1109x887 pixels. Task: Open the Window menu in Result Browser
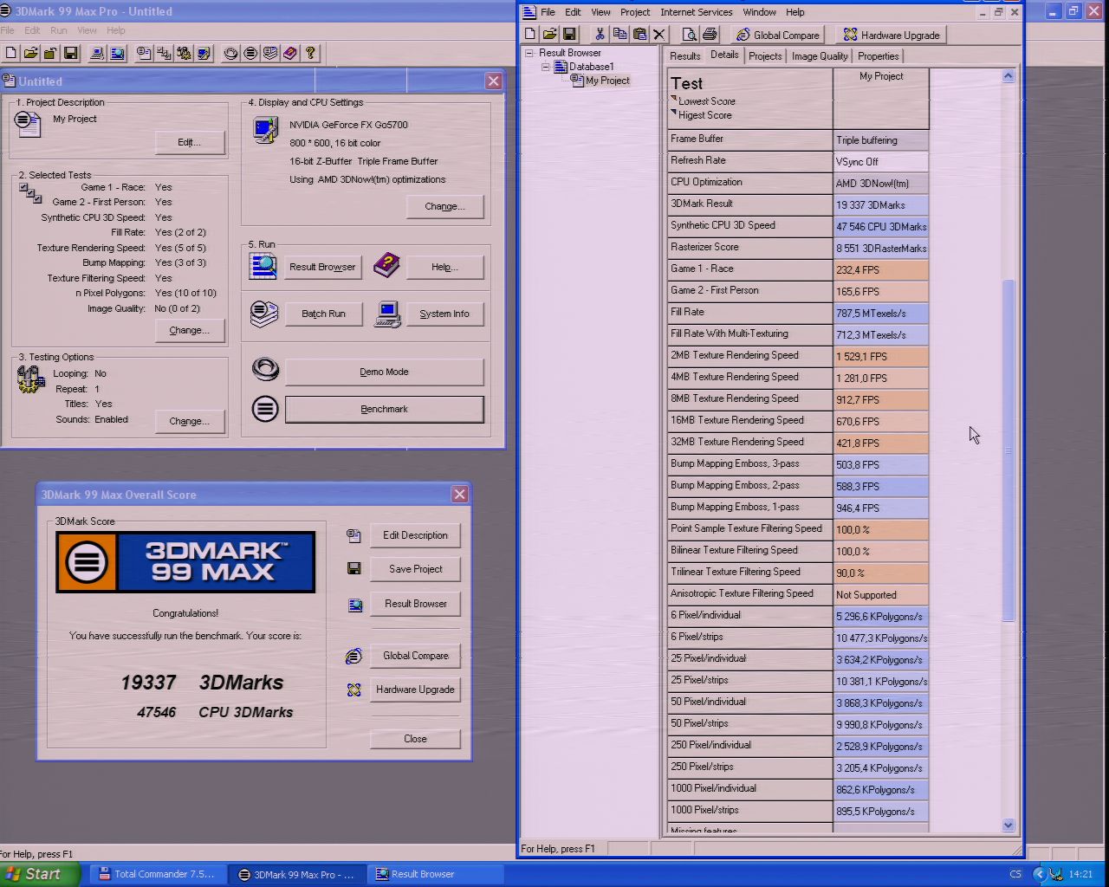[x=759, y=12]
